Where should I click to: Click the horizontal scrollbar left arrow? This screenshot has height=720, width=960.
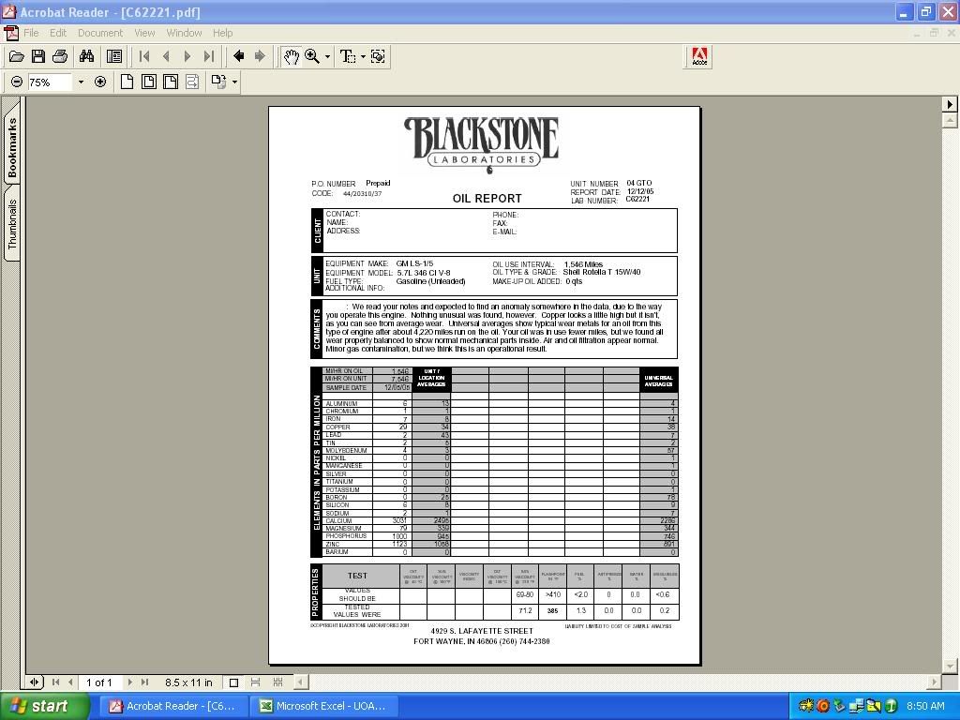click(301, 682)
